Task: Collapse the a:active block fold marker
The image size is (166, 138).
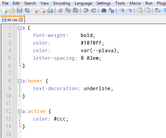Action: pos(20,112)
